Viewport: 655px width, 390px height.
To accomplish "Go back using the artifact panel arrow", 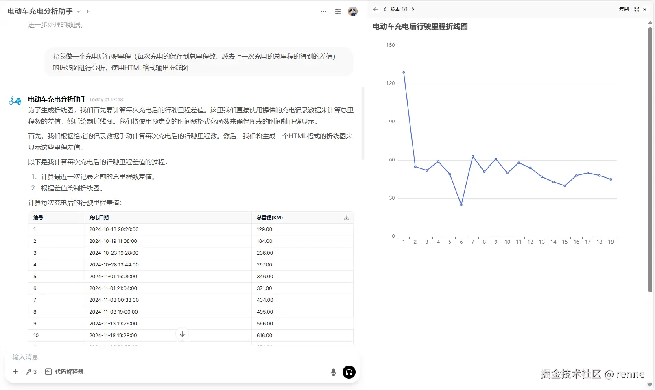I will [x=376, y=9].
